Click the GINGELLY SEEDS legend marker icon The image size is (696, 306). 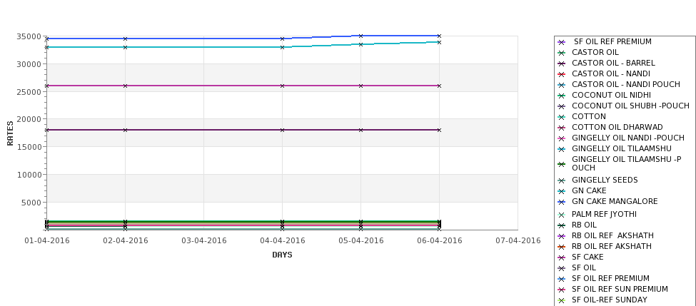coord(561,181)
